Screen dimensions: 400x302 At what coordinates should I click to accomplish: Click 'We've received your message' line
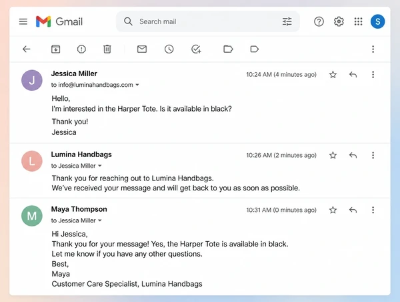(175, 188)
